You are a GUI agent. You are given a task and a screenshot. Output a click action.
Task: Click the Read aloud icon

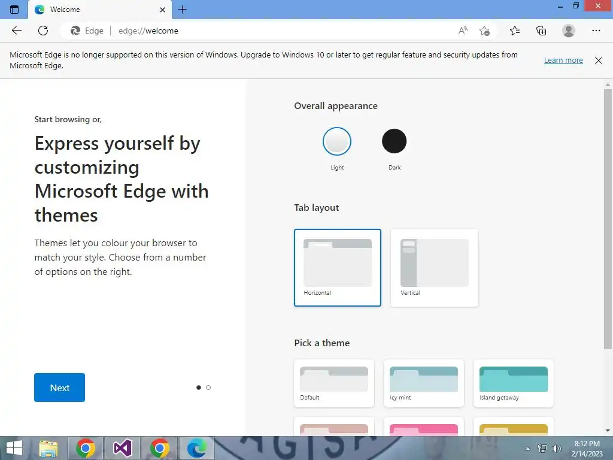463,31
